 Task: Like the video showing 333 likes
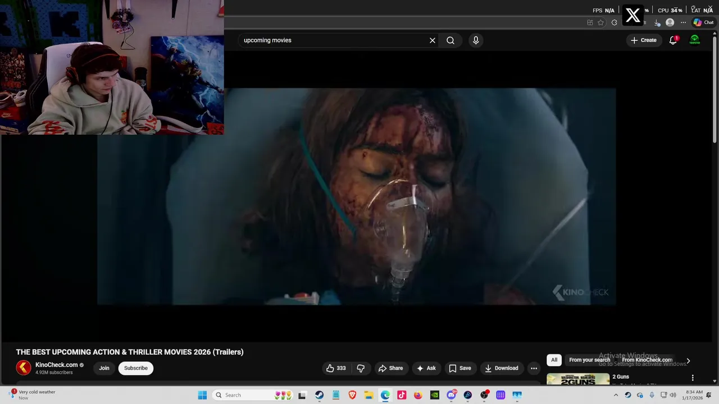point(336,368)
